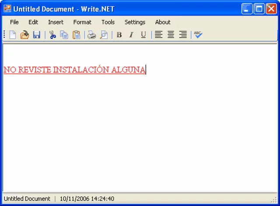Open the Settings menu

click(135, 22)
